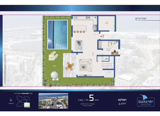Select the toilet in the bathroom

click(x=106, y=59)
